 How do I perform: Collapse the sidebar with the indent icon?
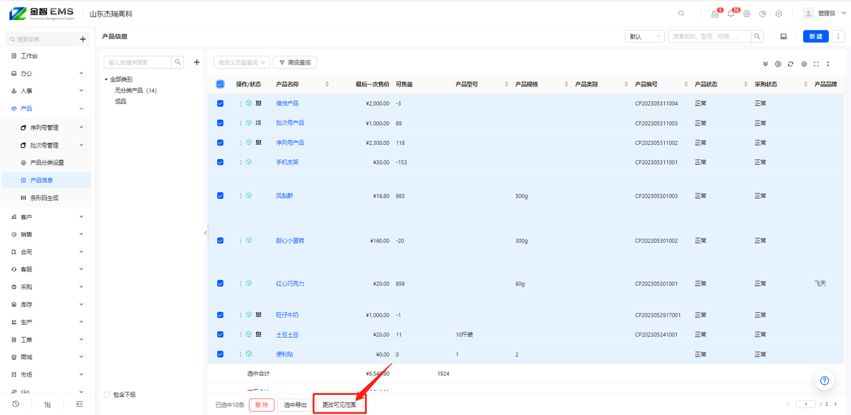80,404
